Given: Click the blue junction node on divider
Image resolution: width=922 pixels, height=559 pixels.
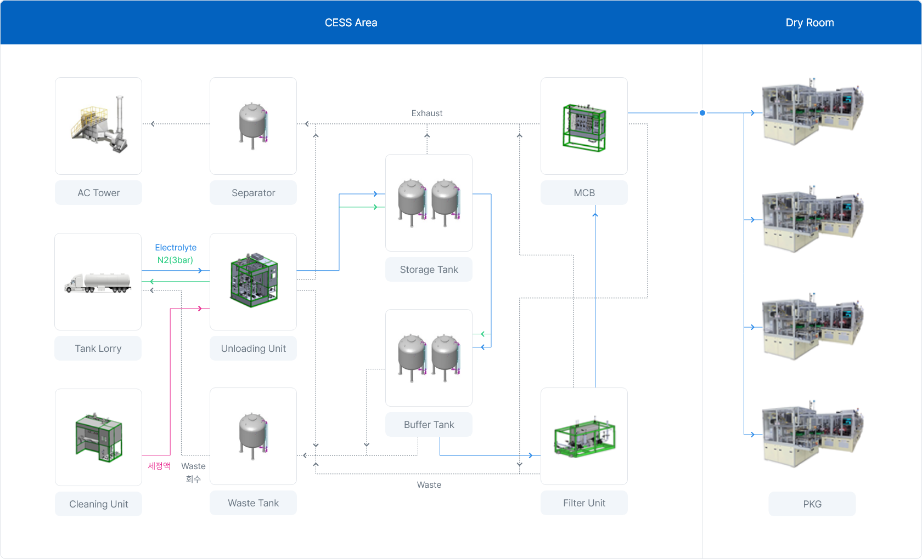Looking at the screenshot, I should pos(702,113).
